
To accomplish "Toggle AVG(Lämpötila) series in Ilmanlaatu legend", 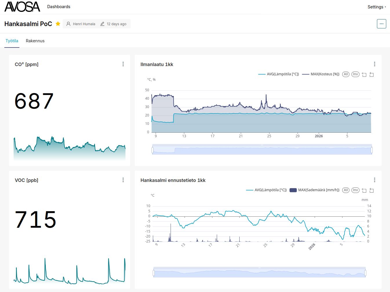I will tap(279, 74).
